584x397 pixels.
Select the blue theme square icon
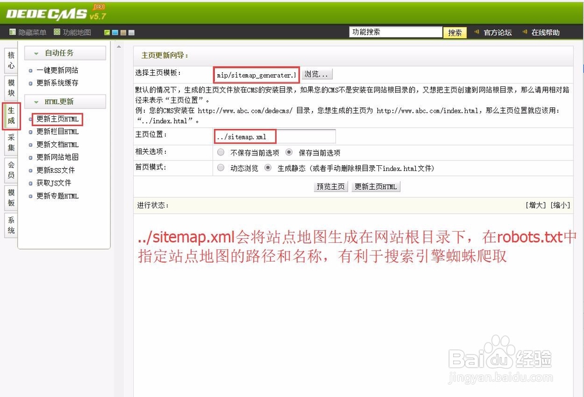pos(115,32)
